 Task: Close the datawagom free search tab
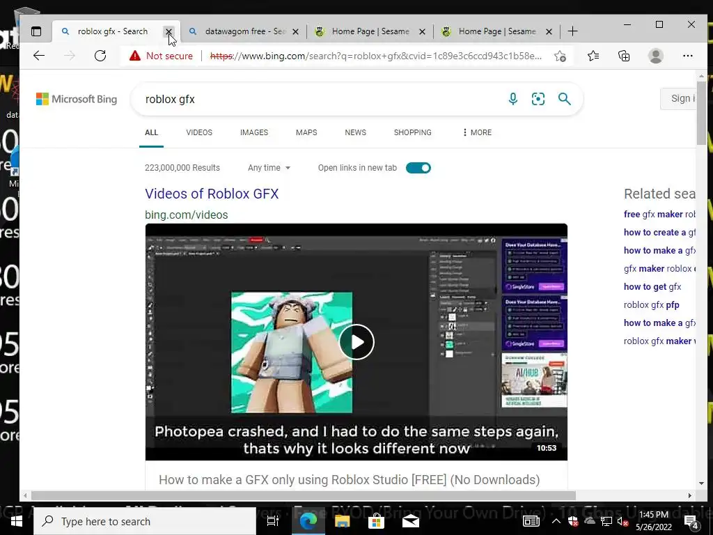295,32
